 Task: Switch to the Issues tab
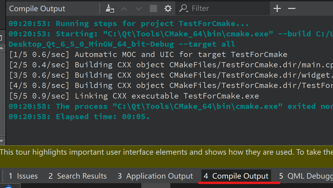(23, 176)
